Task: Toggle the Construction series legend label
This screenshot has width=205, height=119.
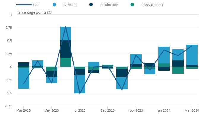Action: pyautogui.click(x=152, y=5)
